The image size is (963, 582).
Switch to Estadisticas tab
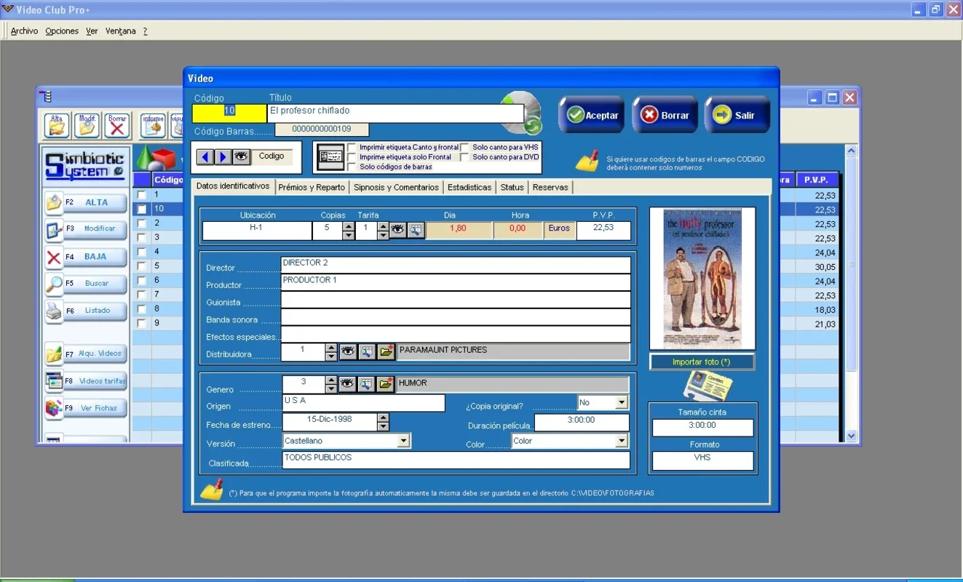[x=469, y=187]
